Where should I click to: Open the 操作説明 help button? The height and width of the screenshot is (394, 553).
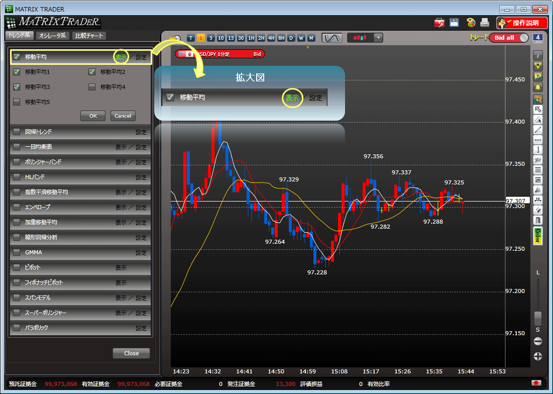point(522,23)
